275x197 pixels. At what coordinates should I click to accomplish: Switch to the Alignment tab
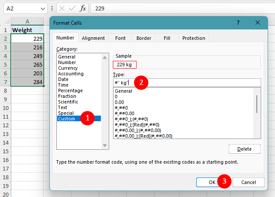pos(93,38)
